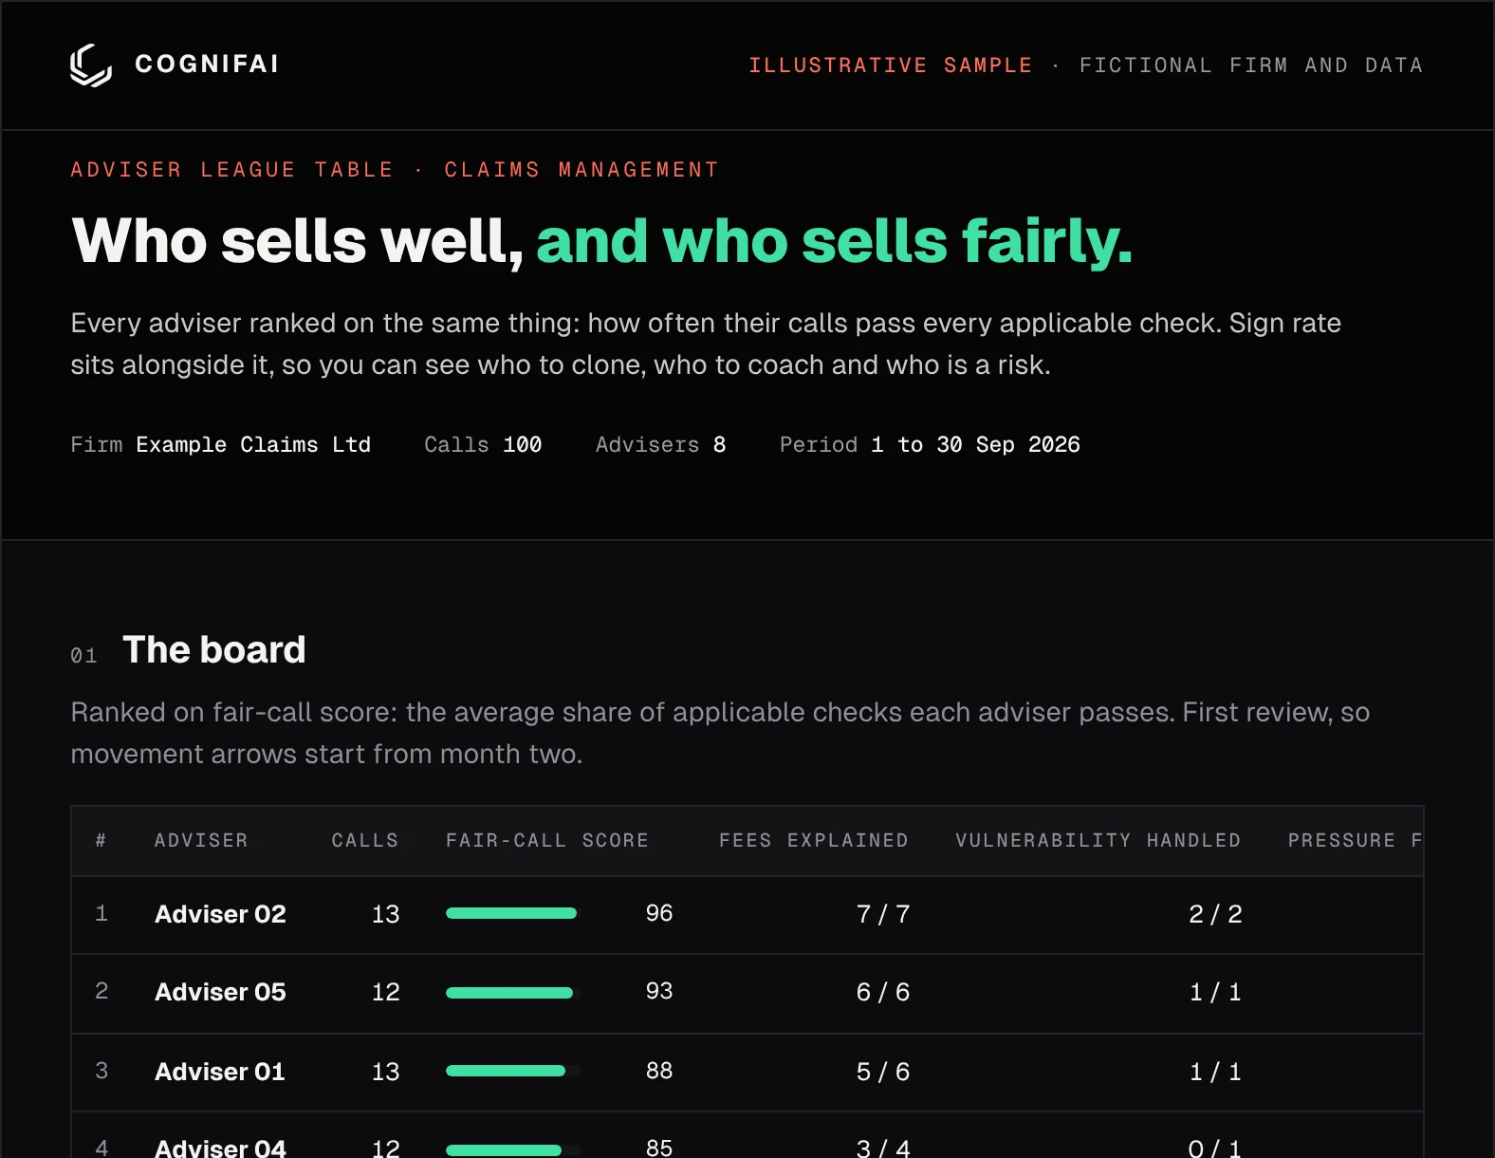Click the Cognifai logo icon
This screenshot has height=1158, width=1495.
(x=91, y=65)
